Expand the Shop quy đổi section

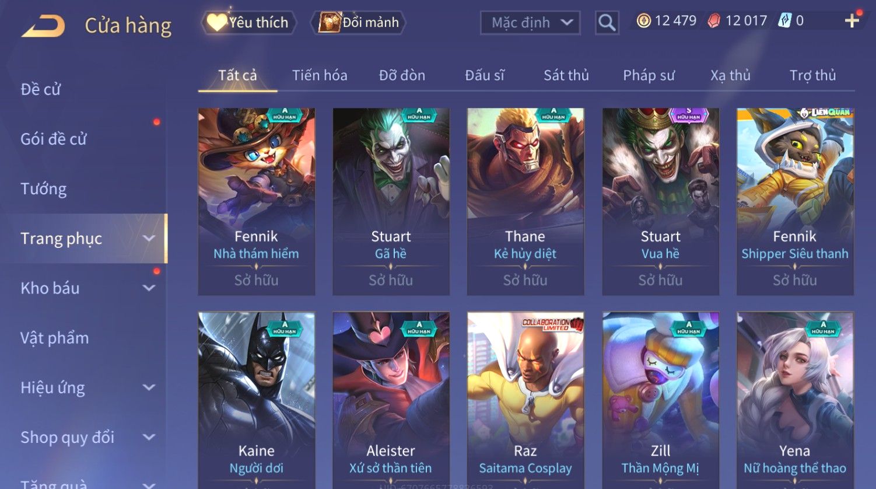coord(149,437)
